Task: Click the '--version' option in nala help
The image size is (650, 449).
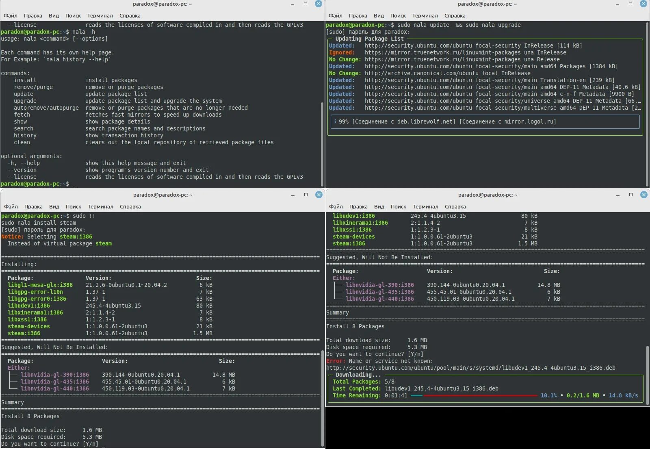Action: point(22,170)
